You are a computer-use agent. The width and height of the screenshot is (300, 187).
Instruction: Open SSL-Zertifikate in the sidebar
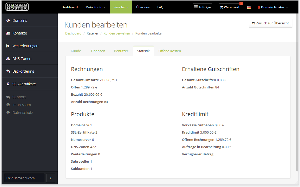point(30,84)
